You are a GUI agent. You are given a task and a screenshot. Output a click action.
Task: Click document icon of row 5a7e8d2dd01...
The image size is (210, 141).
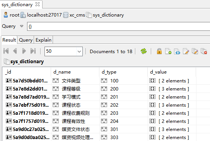[x=9, y=89]
